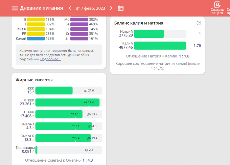The image size is (230, 165).
Task: Click the Калий bar in balance panel
Action: [160, 46]
